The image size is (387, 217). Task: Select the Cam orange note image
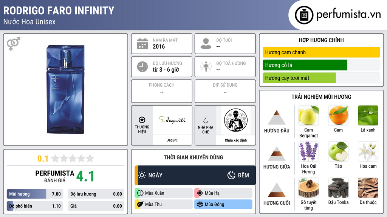(338, 115)
